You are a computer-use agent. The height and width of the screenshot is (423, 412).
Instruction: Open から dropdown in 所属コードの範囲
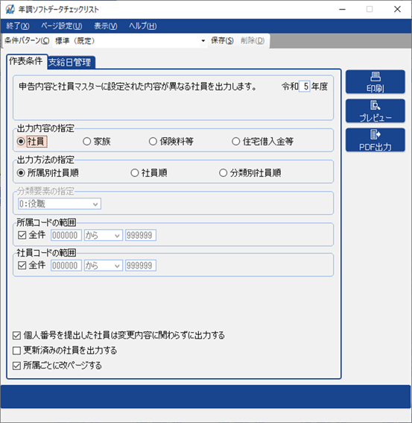pos(104,235)
